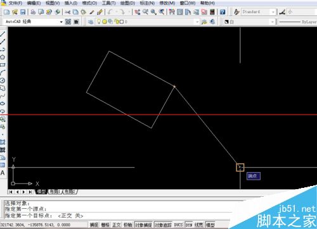Viewport: 317px width, 229px height.
Task: Click the Cut scissors icon
Action: click(x=68, y=12)
